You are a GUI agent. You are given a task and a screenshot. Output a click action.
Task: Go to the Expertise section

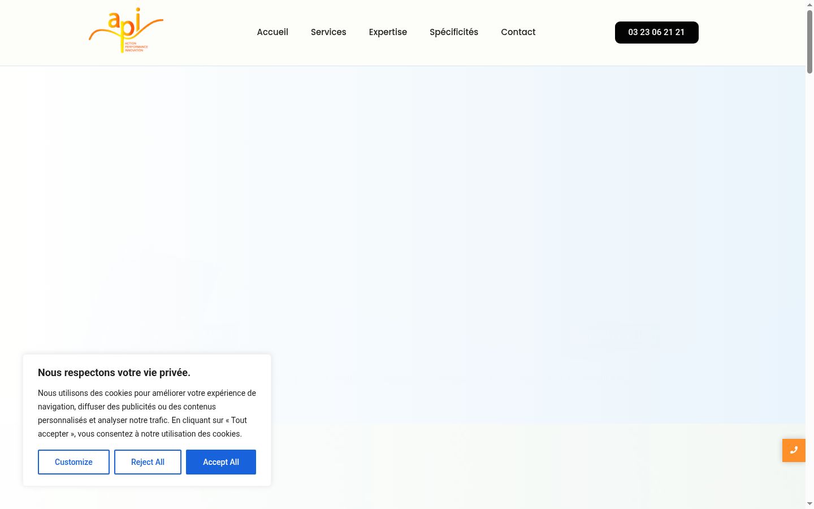pyautogui.click(x=388, y=32)
